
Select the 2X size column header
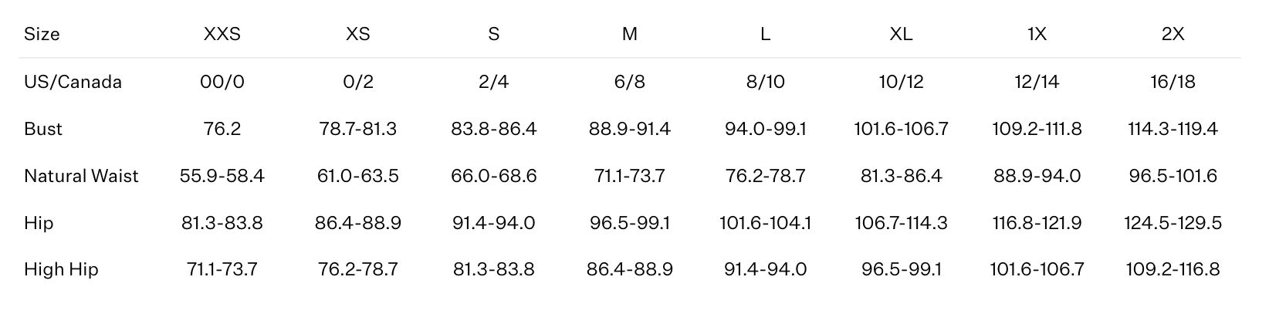[x=1173, y=35]
